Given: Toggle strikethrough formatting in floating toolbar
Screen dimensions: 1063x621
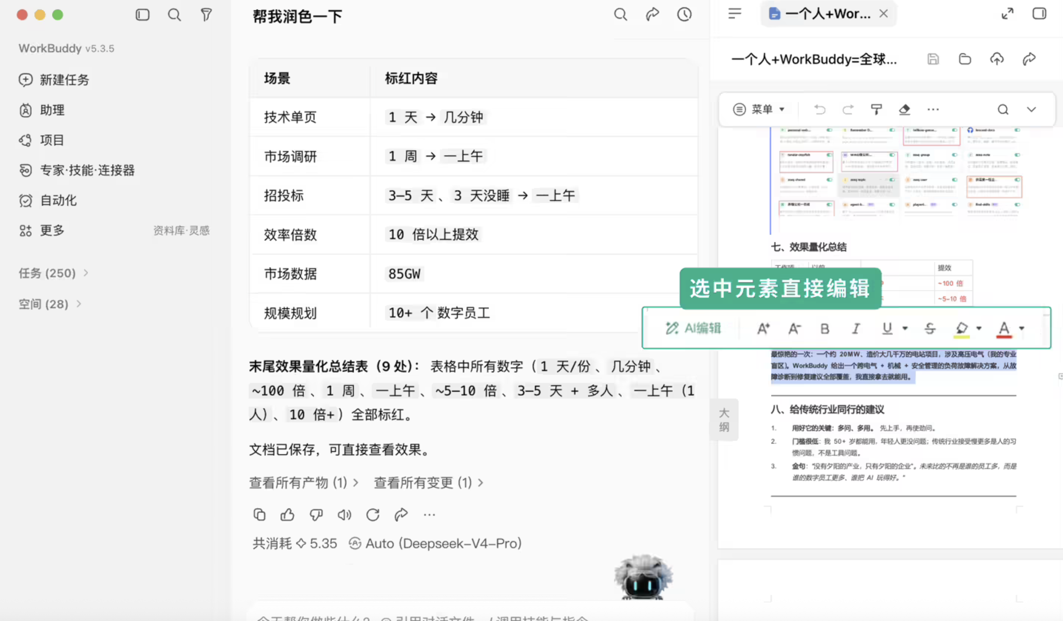Looking at the screenshot, I should 930,329.
